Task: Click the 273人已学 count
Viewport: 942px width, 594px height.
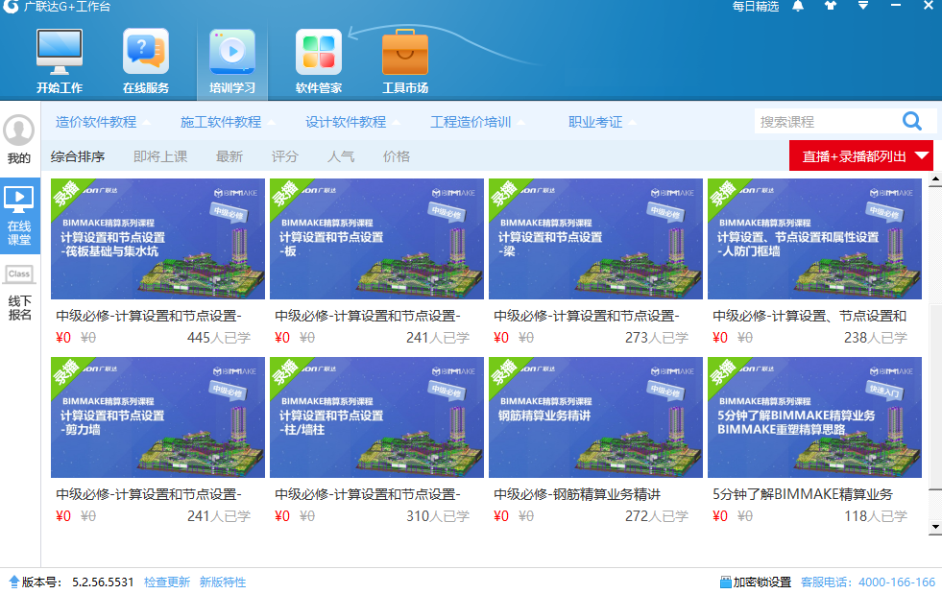Action: [657, 338]
